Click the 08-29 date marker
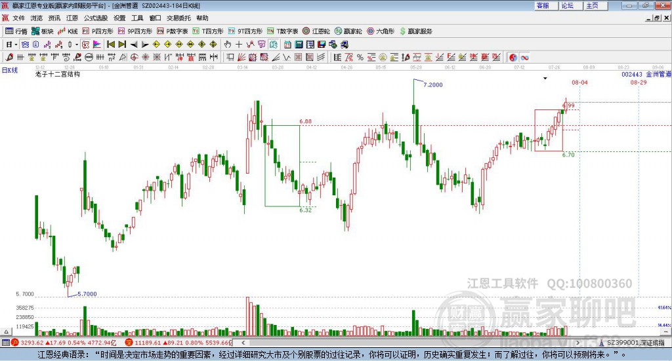672x361 pixels. (638, 82)
